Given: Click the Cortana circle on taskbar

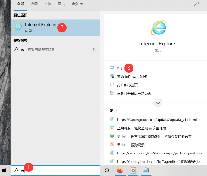Looking at the screenshot, I should (107, 170).
